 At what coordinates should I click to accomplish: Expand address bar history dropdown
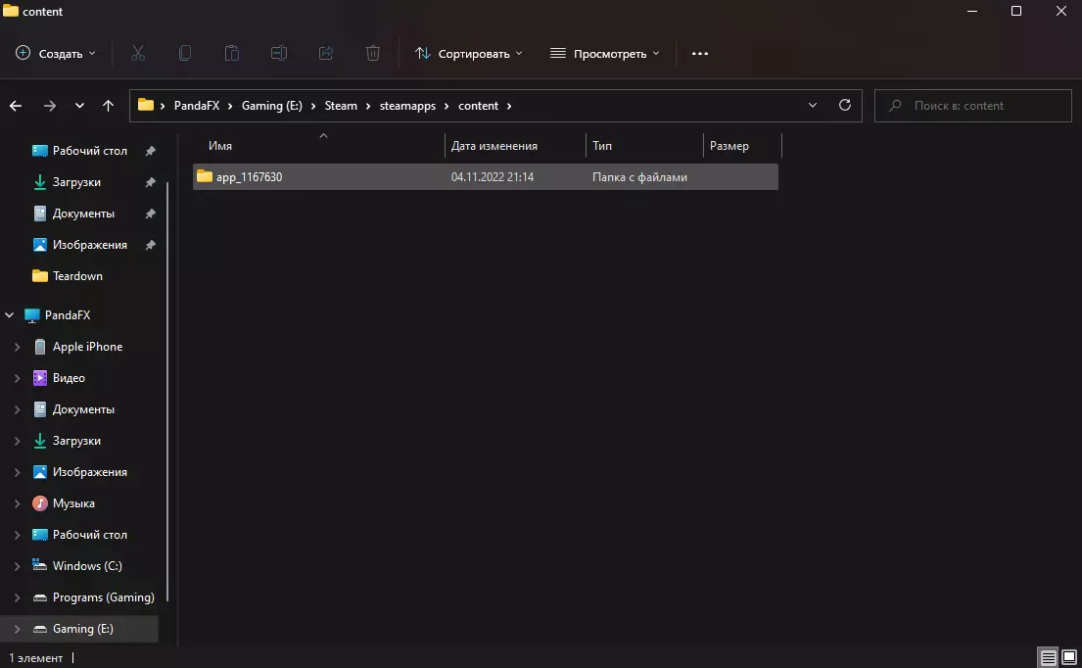coord(812,105)
